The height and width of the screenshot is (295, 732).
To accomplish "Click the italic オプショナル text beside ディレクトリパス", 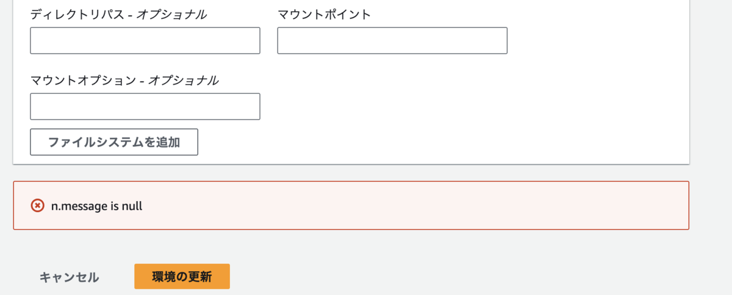I will pos(173,15).
